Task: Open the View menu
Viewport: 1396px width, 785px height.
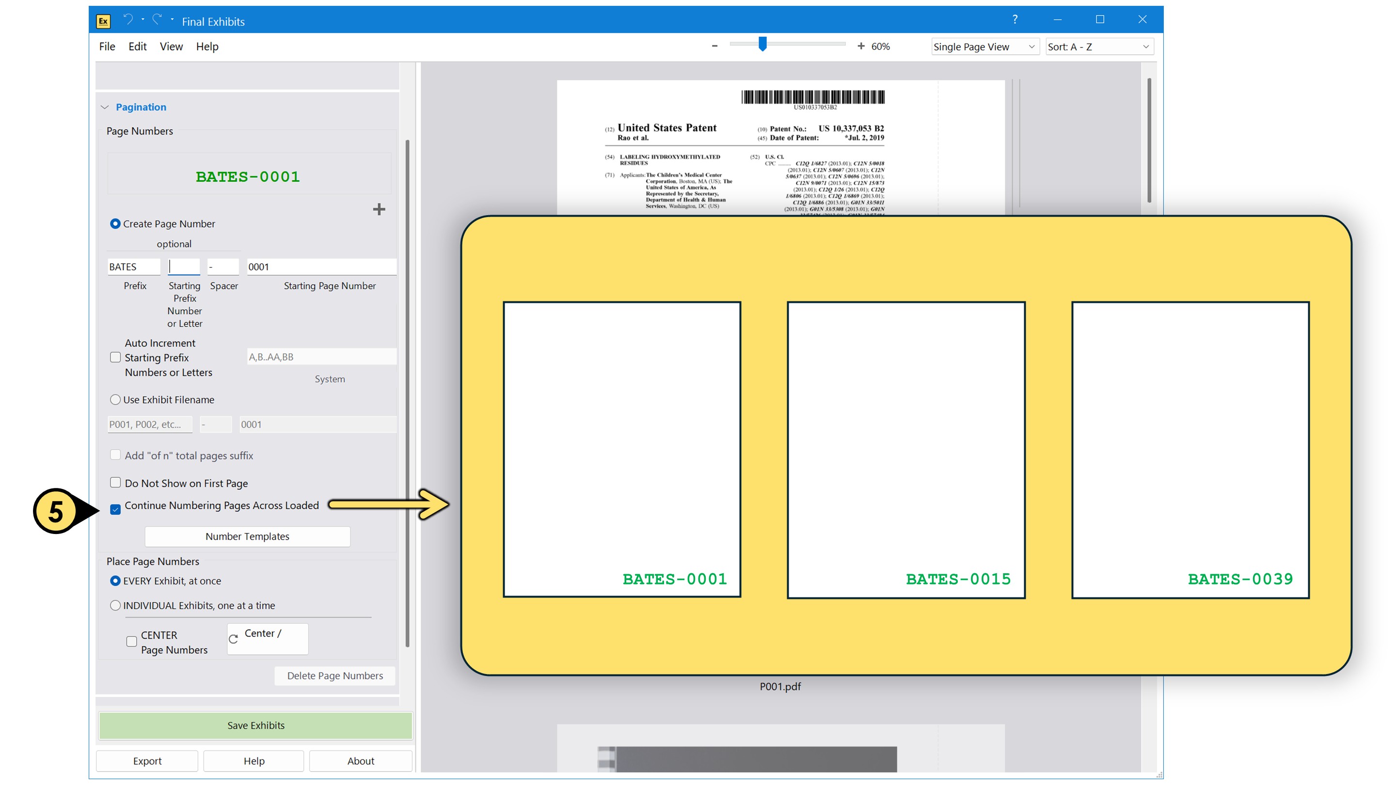Action: point(171,47)
